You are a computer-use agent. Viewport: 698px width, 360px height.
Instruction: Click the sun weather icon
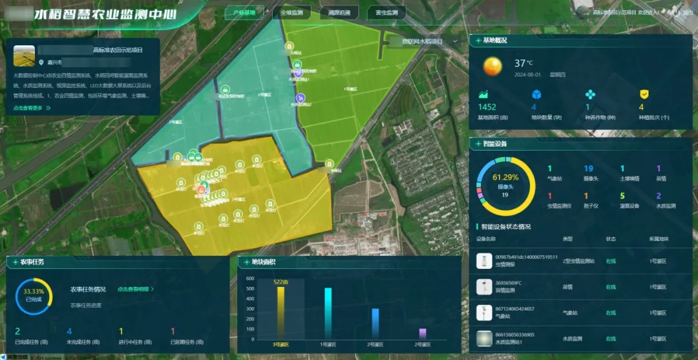point(493,66)
